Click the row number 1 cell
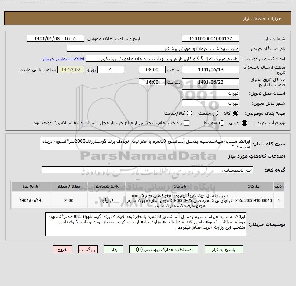The height and width of the screenshot is (286, 296). click(279, 200)
